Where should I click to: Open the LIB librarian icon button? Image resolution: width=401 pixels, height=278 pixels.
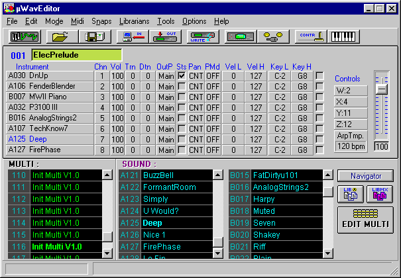click(350, 193)
